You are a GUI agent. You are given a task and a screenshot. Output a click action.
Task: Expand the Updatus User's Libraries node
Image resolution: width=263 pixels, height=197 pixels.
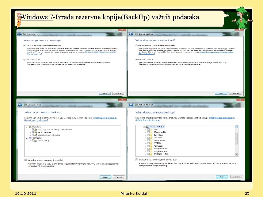point(30,135)
